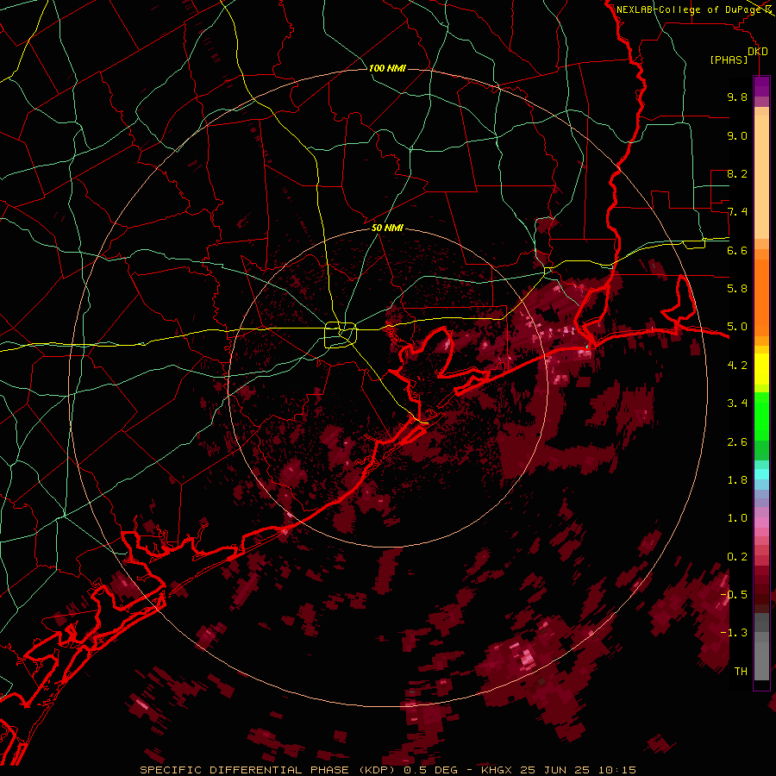Pick the bright green color bar segment
Screen dimensions: 776x776
(761, 416)
